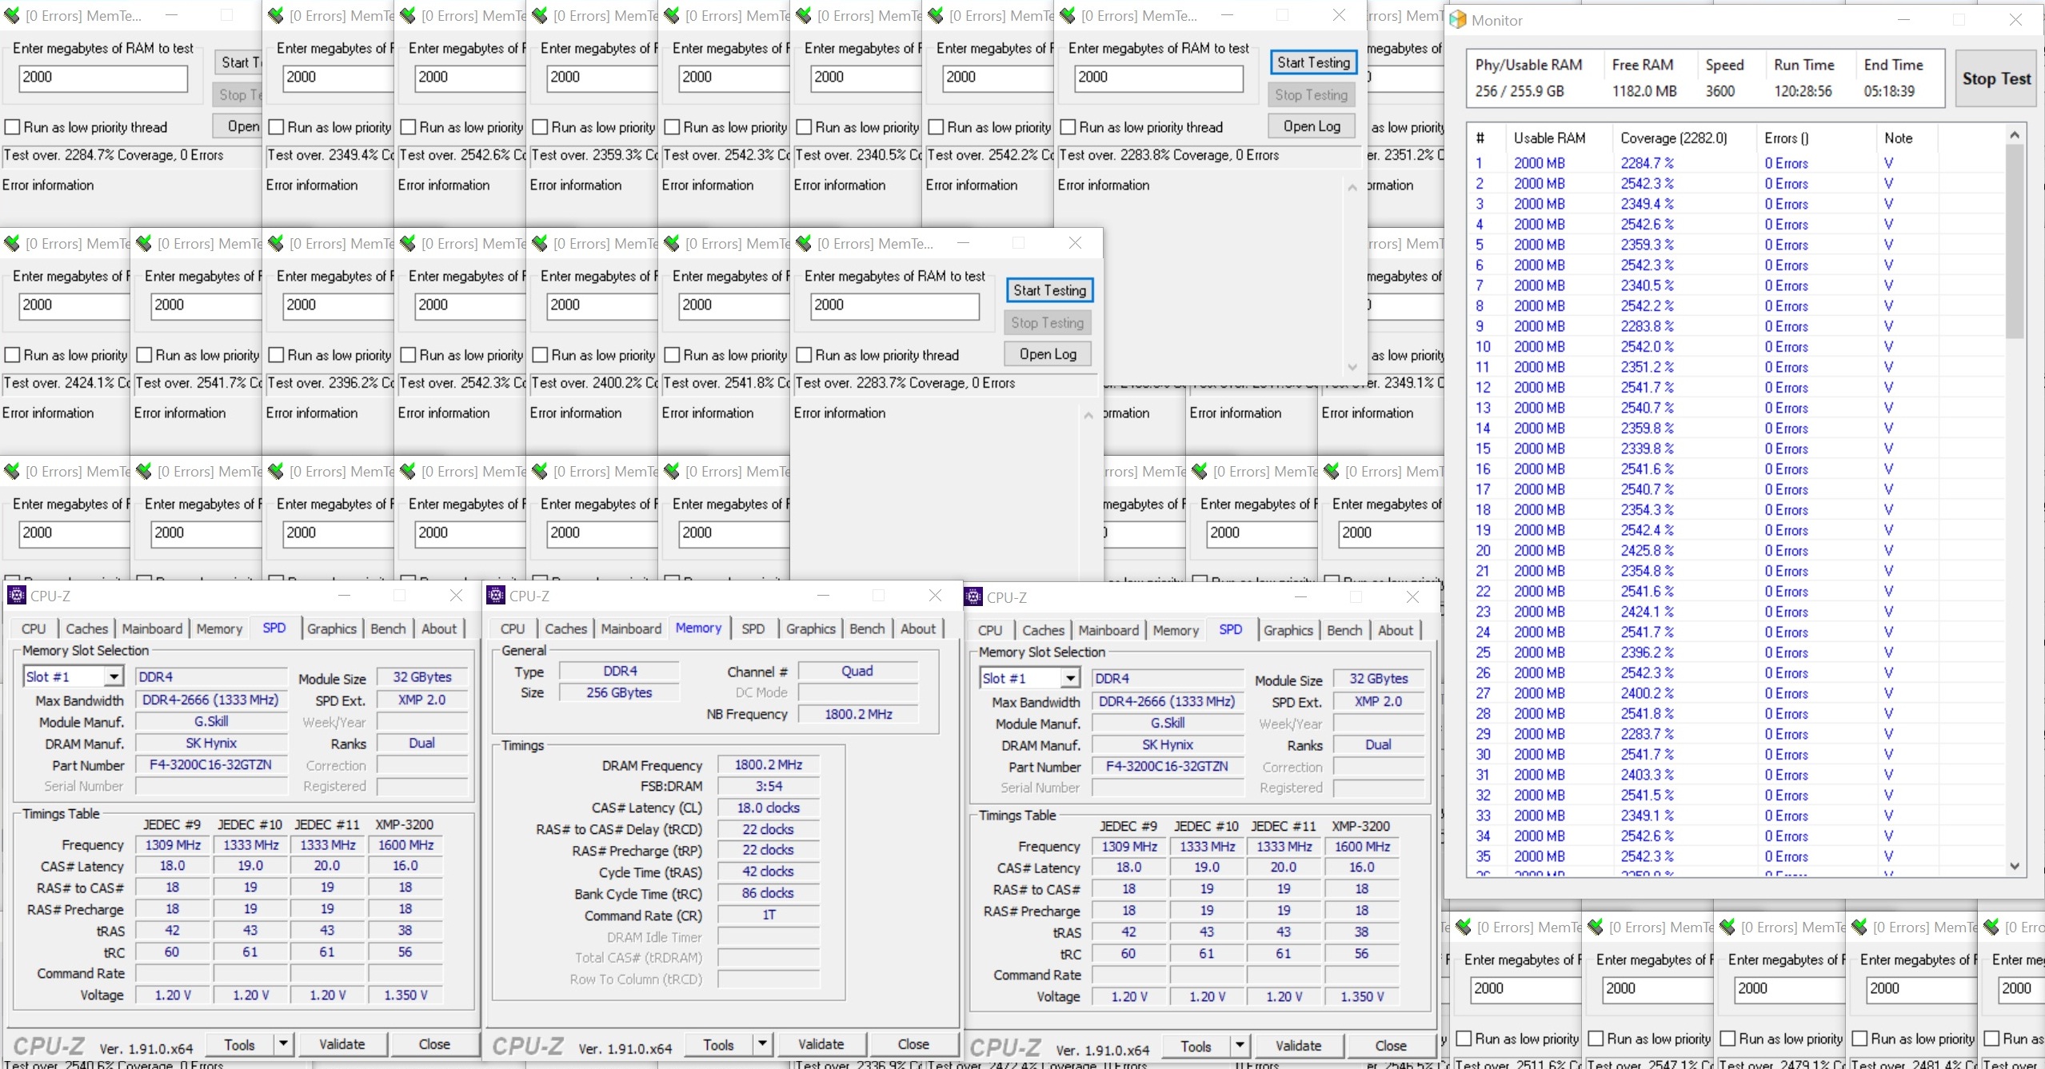
Task: Expand Tools arrow in leftmost CPU-Z window
Action: point(283,1044)
